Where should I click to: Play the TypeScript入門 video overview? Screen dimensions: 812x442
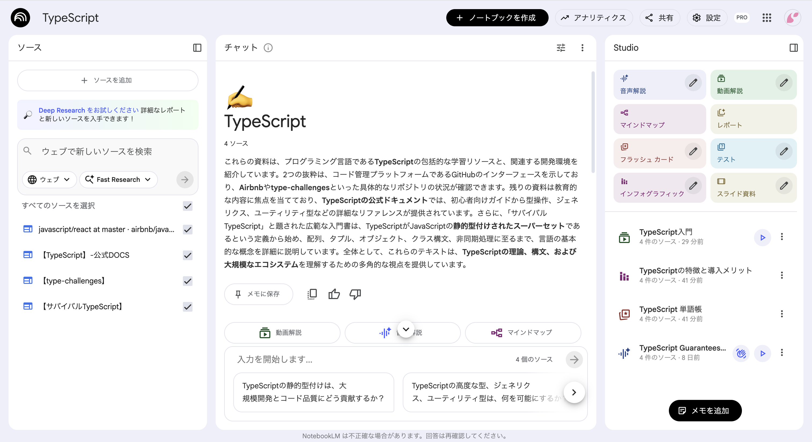(x=762, y=237)
